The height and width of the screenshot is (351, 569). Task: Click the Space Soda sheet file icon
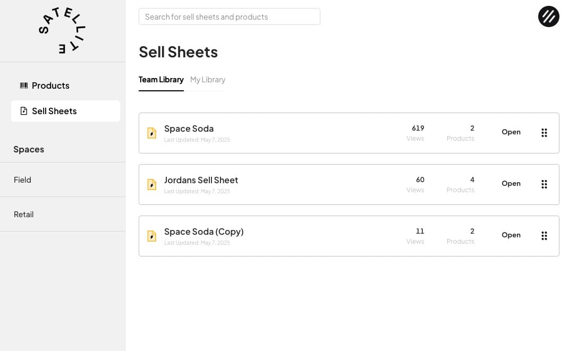152,133
